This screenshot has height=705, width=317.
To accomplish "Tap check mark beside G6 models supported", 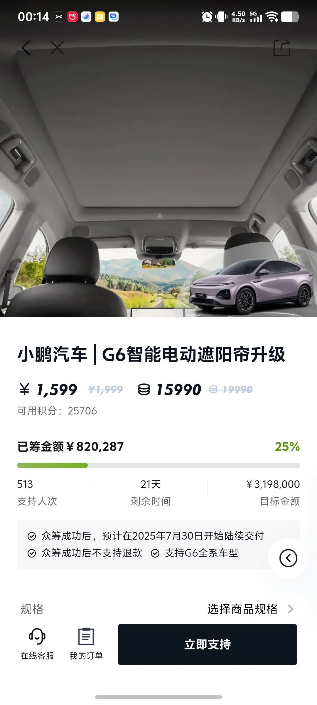I will (x=155, y=553).
